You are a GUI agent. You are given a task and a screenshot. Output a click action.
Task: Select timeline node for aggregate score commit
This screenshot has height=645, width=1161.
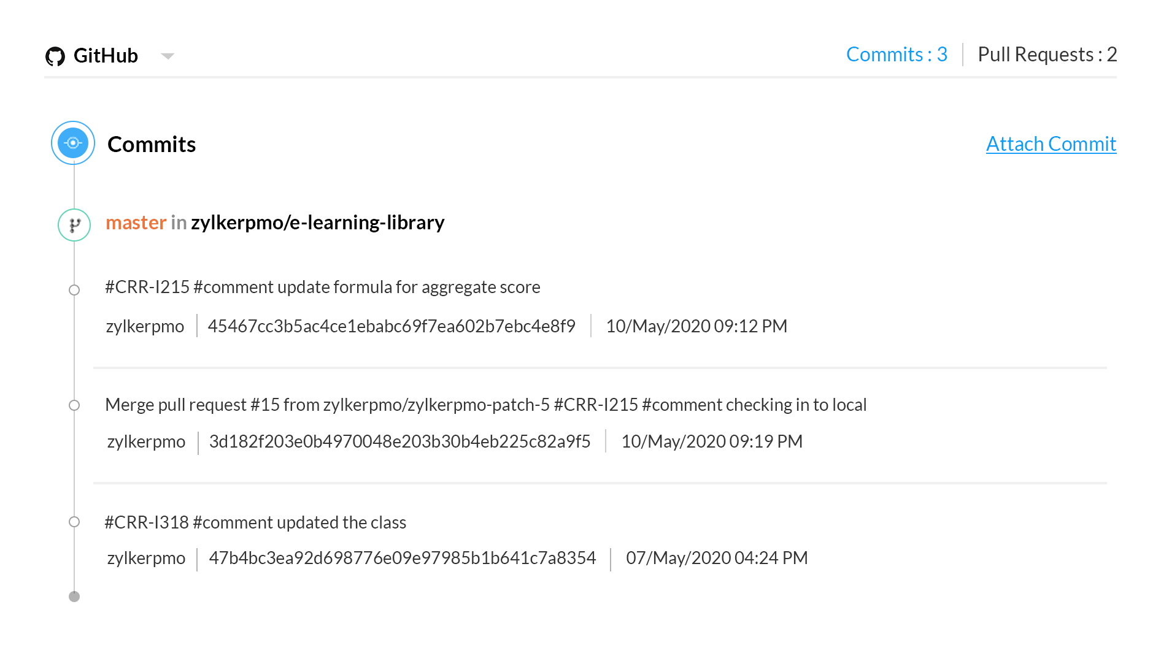(74, 290)
